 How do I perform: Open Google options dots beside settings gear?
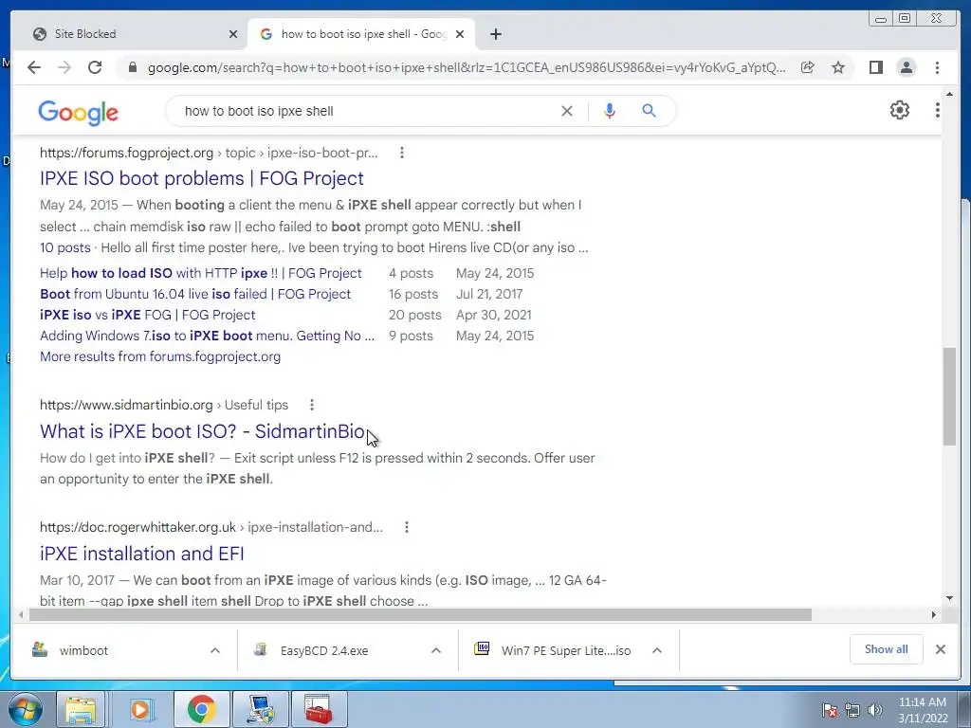tap(938, 110)
